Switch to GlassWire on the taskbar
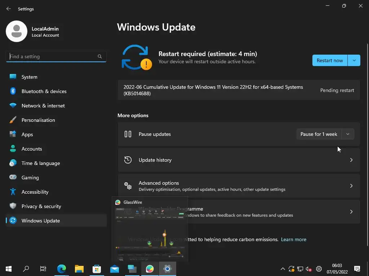This screenshot has height=276, width=369. (x=150, y=269)
